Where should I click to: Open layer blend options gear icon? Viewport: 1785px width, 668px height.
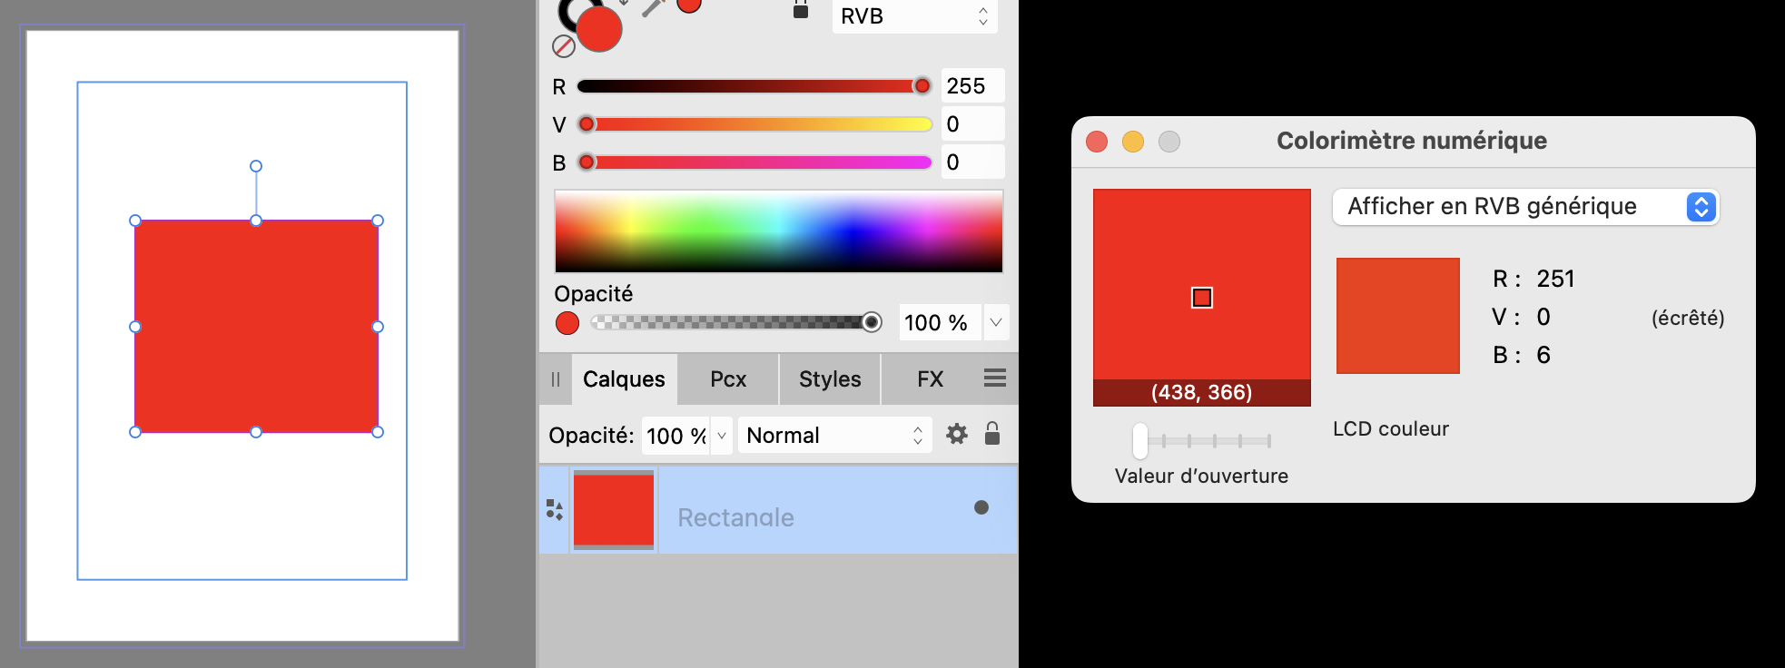(x=956, y=435)
